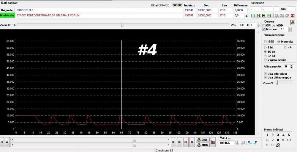Click the left arrow of the upper horizontal scrollbar
The width and height of the screenshot is (297, 152).
pos(12,140)
